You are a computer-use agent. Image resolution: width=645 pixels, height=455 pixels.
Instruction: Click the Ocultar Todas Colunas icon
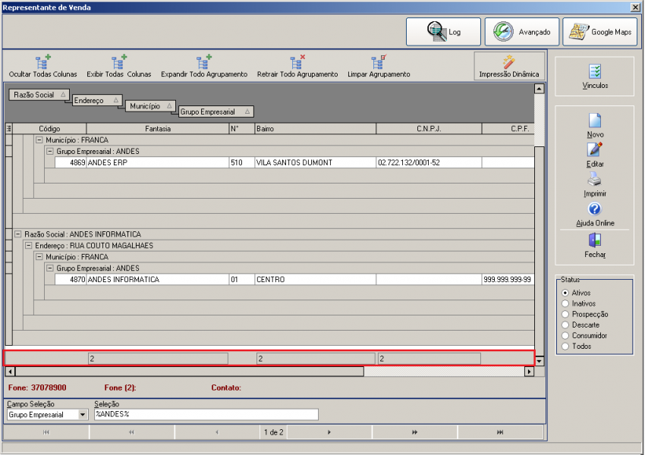(42, 62)
